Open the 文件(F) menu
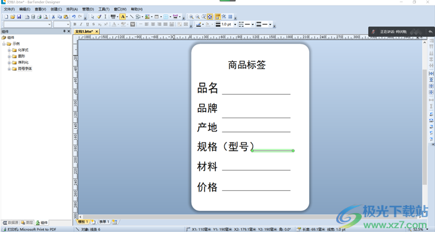 click(x=9, y=9)
